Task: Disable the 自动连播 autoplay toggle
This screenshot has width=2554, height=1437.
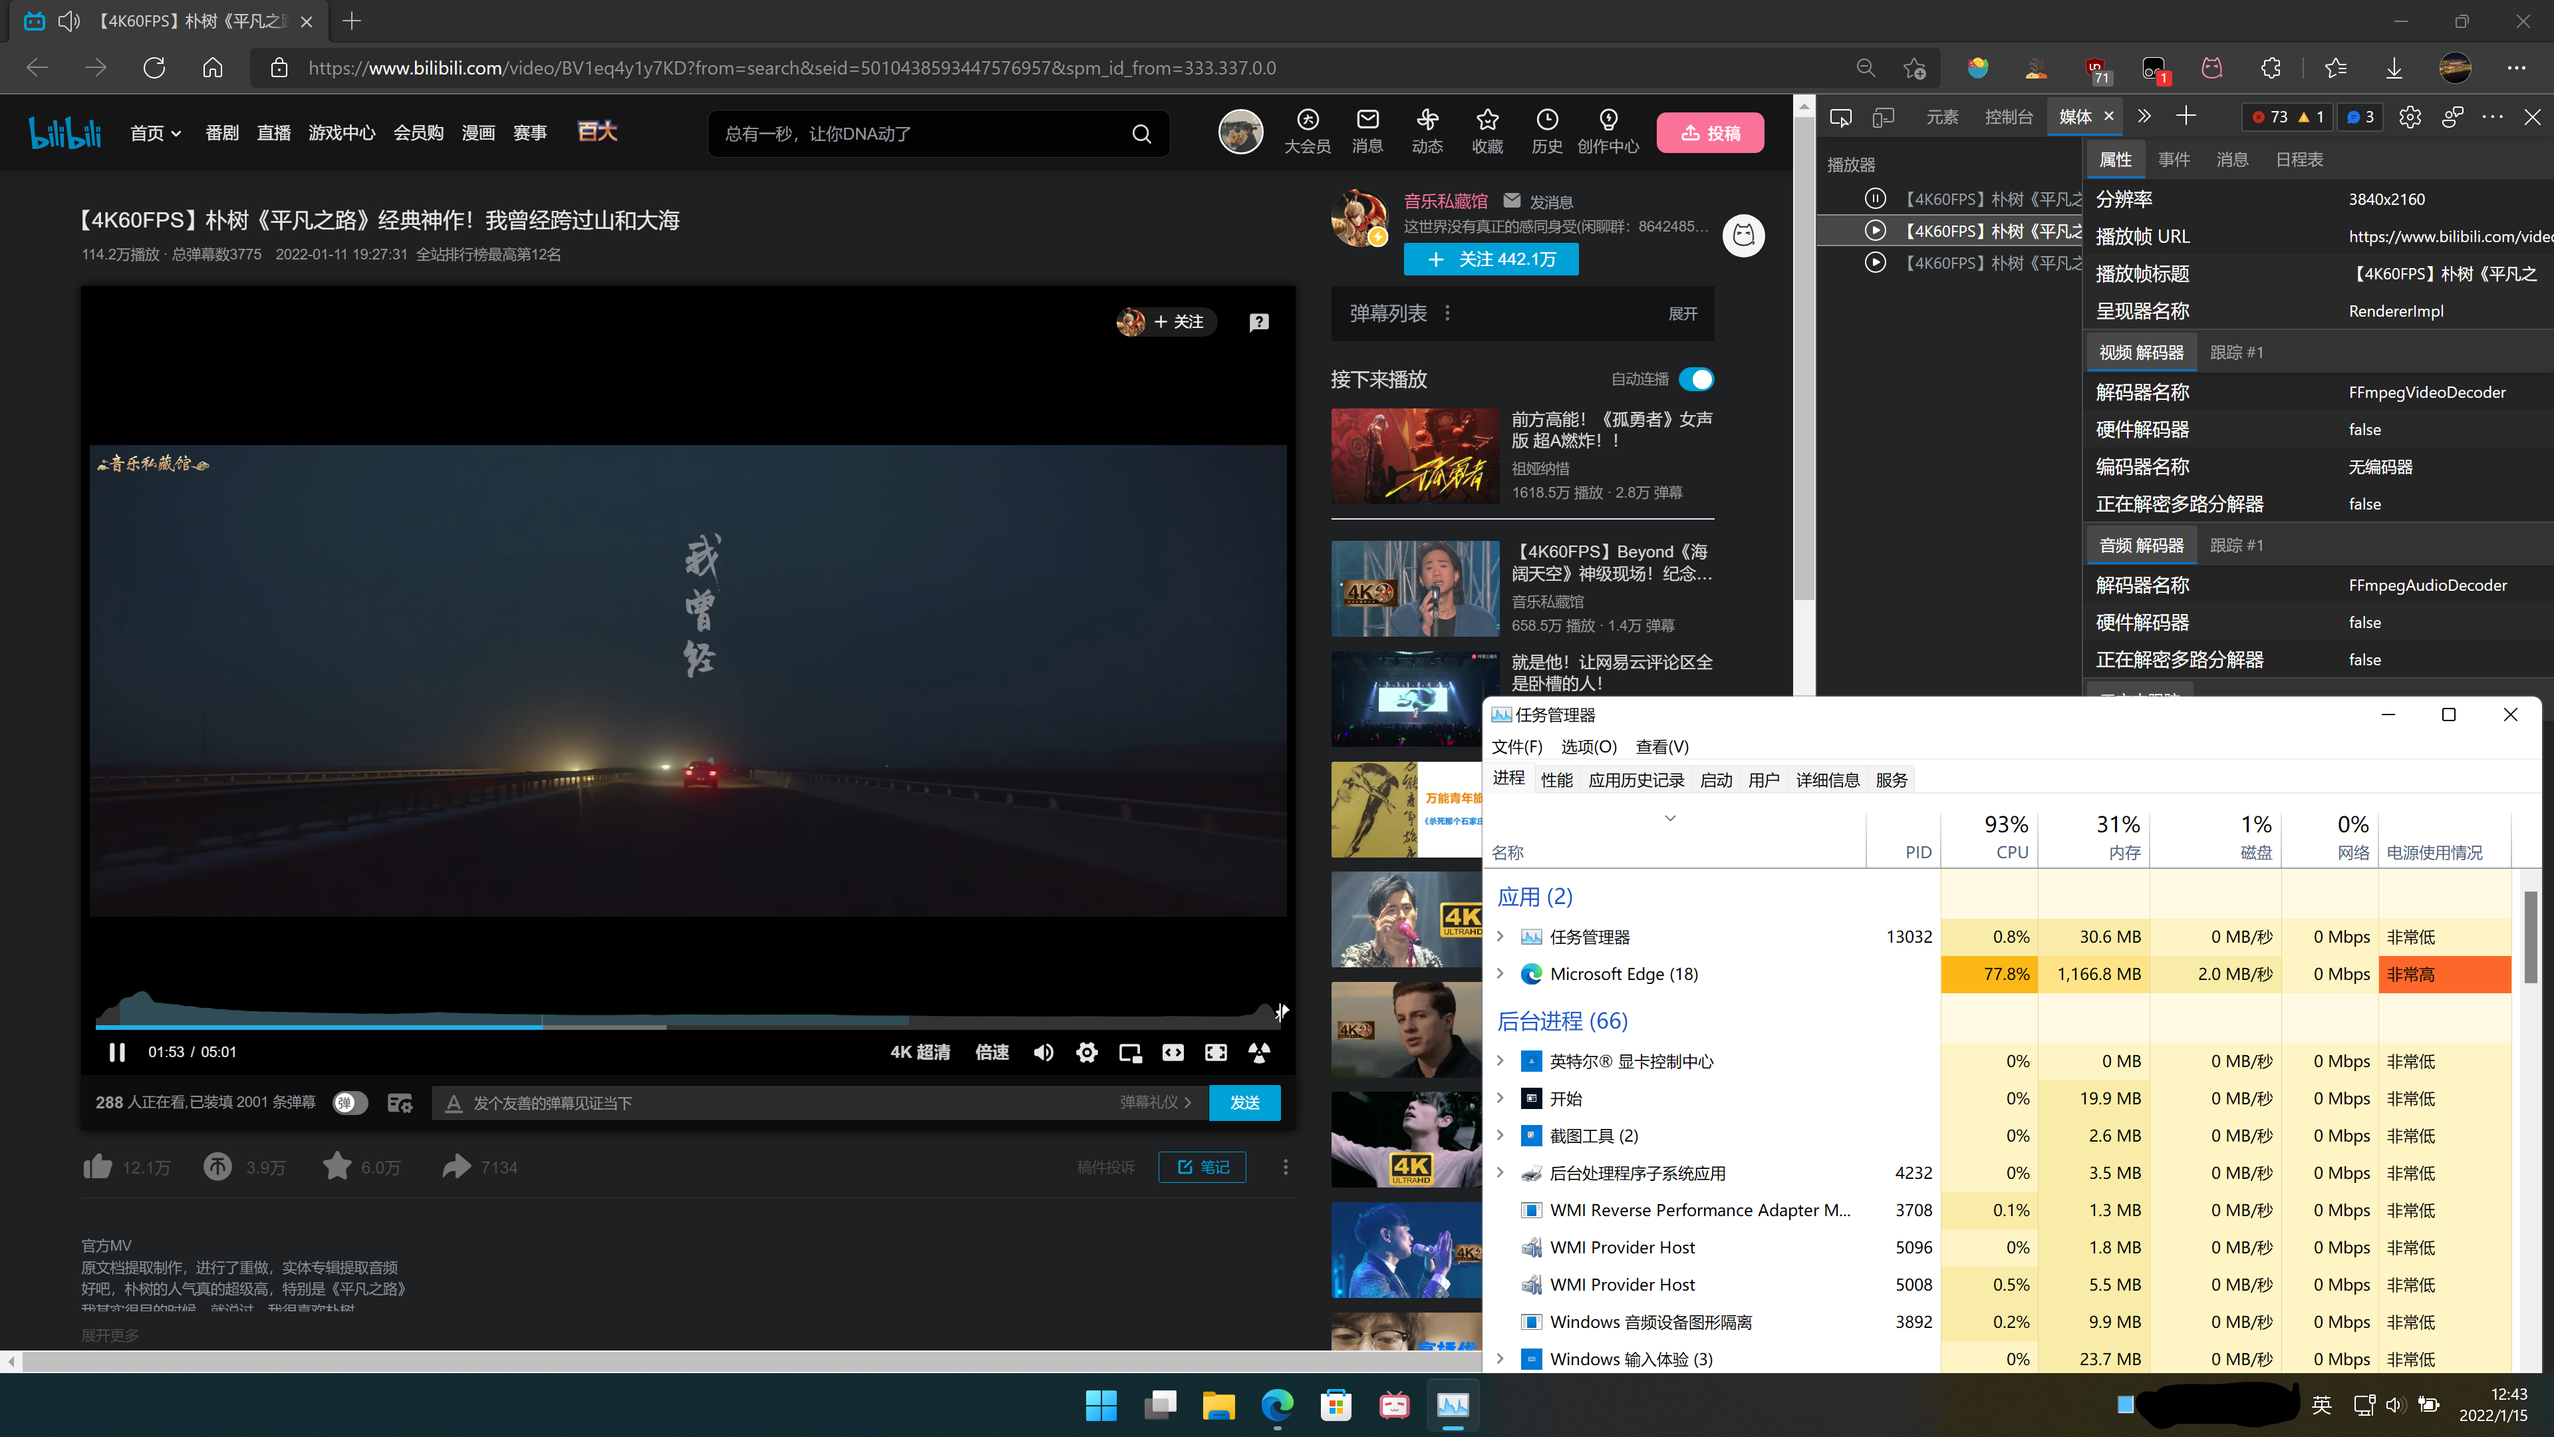Action: (x=1697, y=379)
